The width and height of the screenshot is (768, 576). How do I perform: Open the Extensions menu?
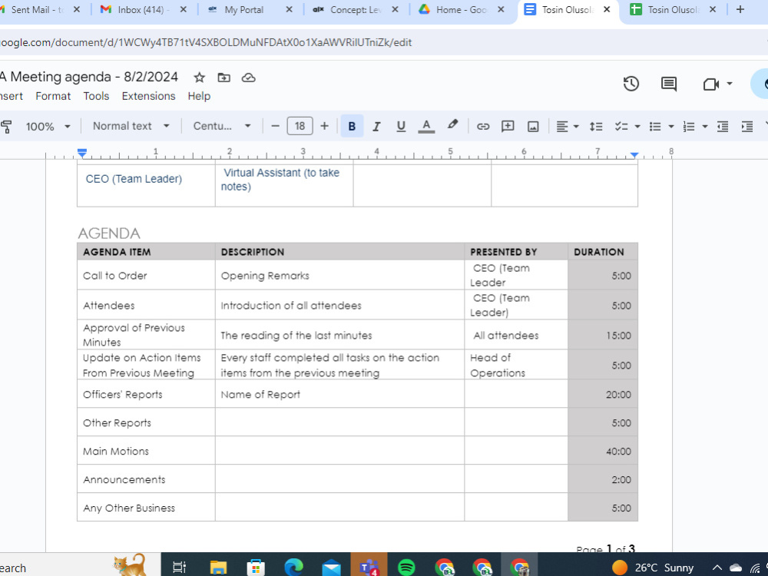point(148,96)
